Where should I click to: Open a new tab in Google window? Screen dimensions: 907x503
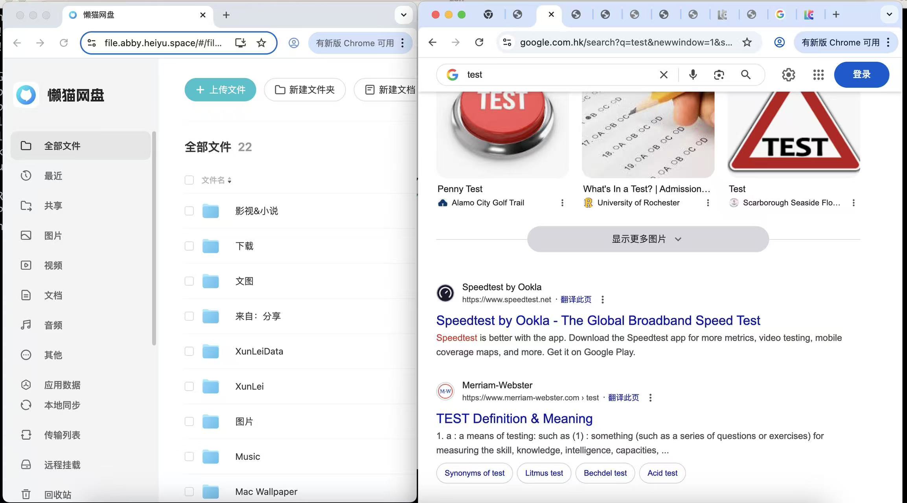tap(836, 15)
